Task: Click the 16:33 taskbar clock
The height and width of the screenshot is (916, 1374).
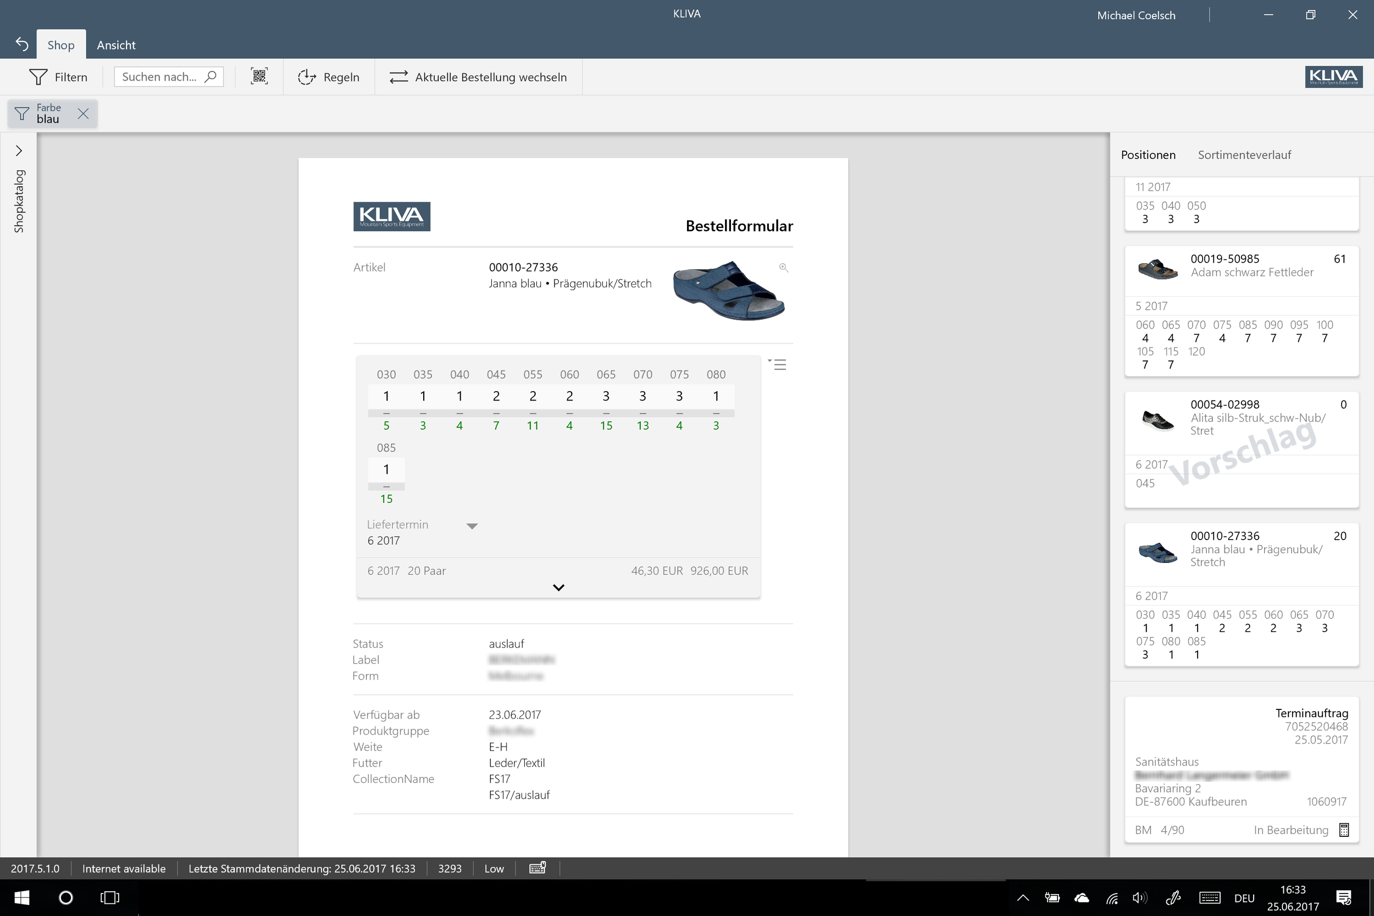Action: point(1293,890)
